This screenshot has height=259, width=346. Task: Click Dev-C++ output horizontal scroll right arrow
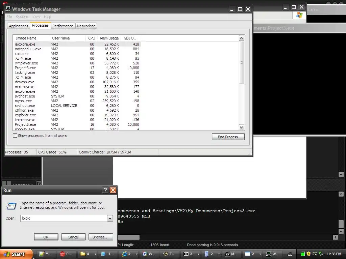[x=336, y=237]
